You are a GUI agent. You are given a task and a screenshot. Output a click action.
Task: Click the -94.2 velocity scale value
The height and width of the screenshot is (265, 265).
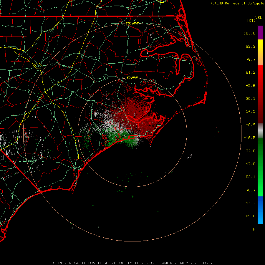249,203
